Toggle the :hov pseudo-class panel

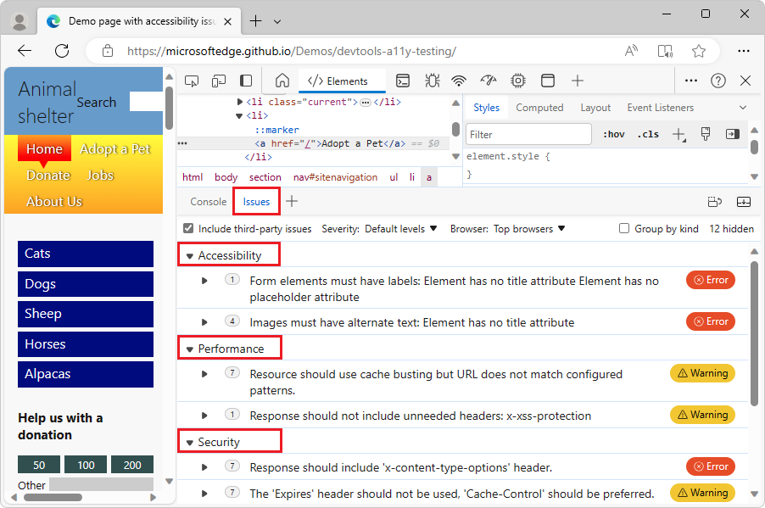(x=613, y=134)
